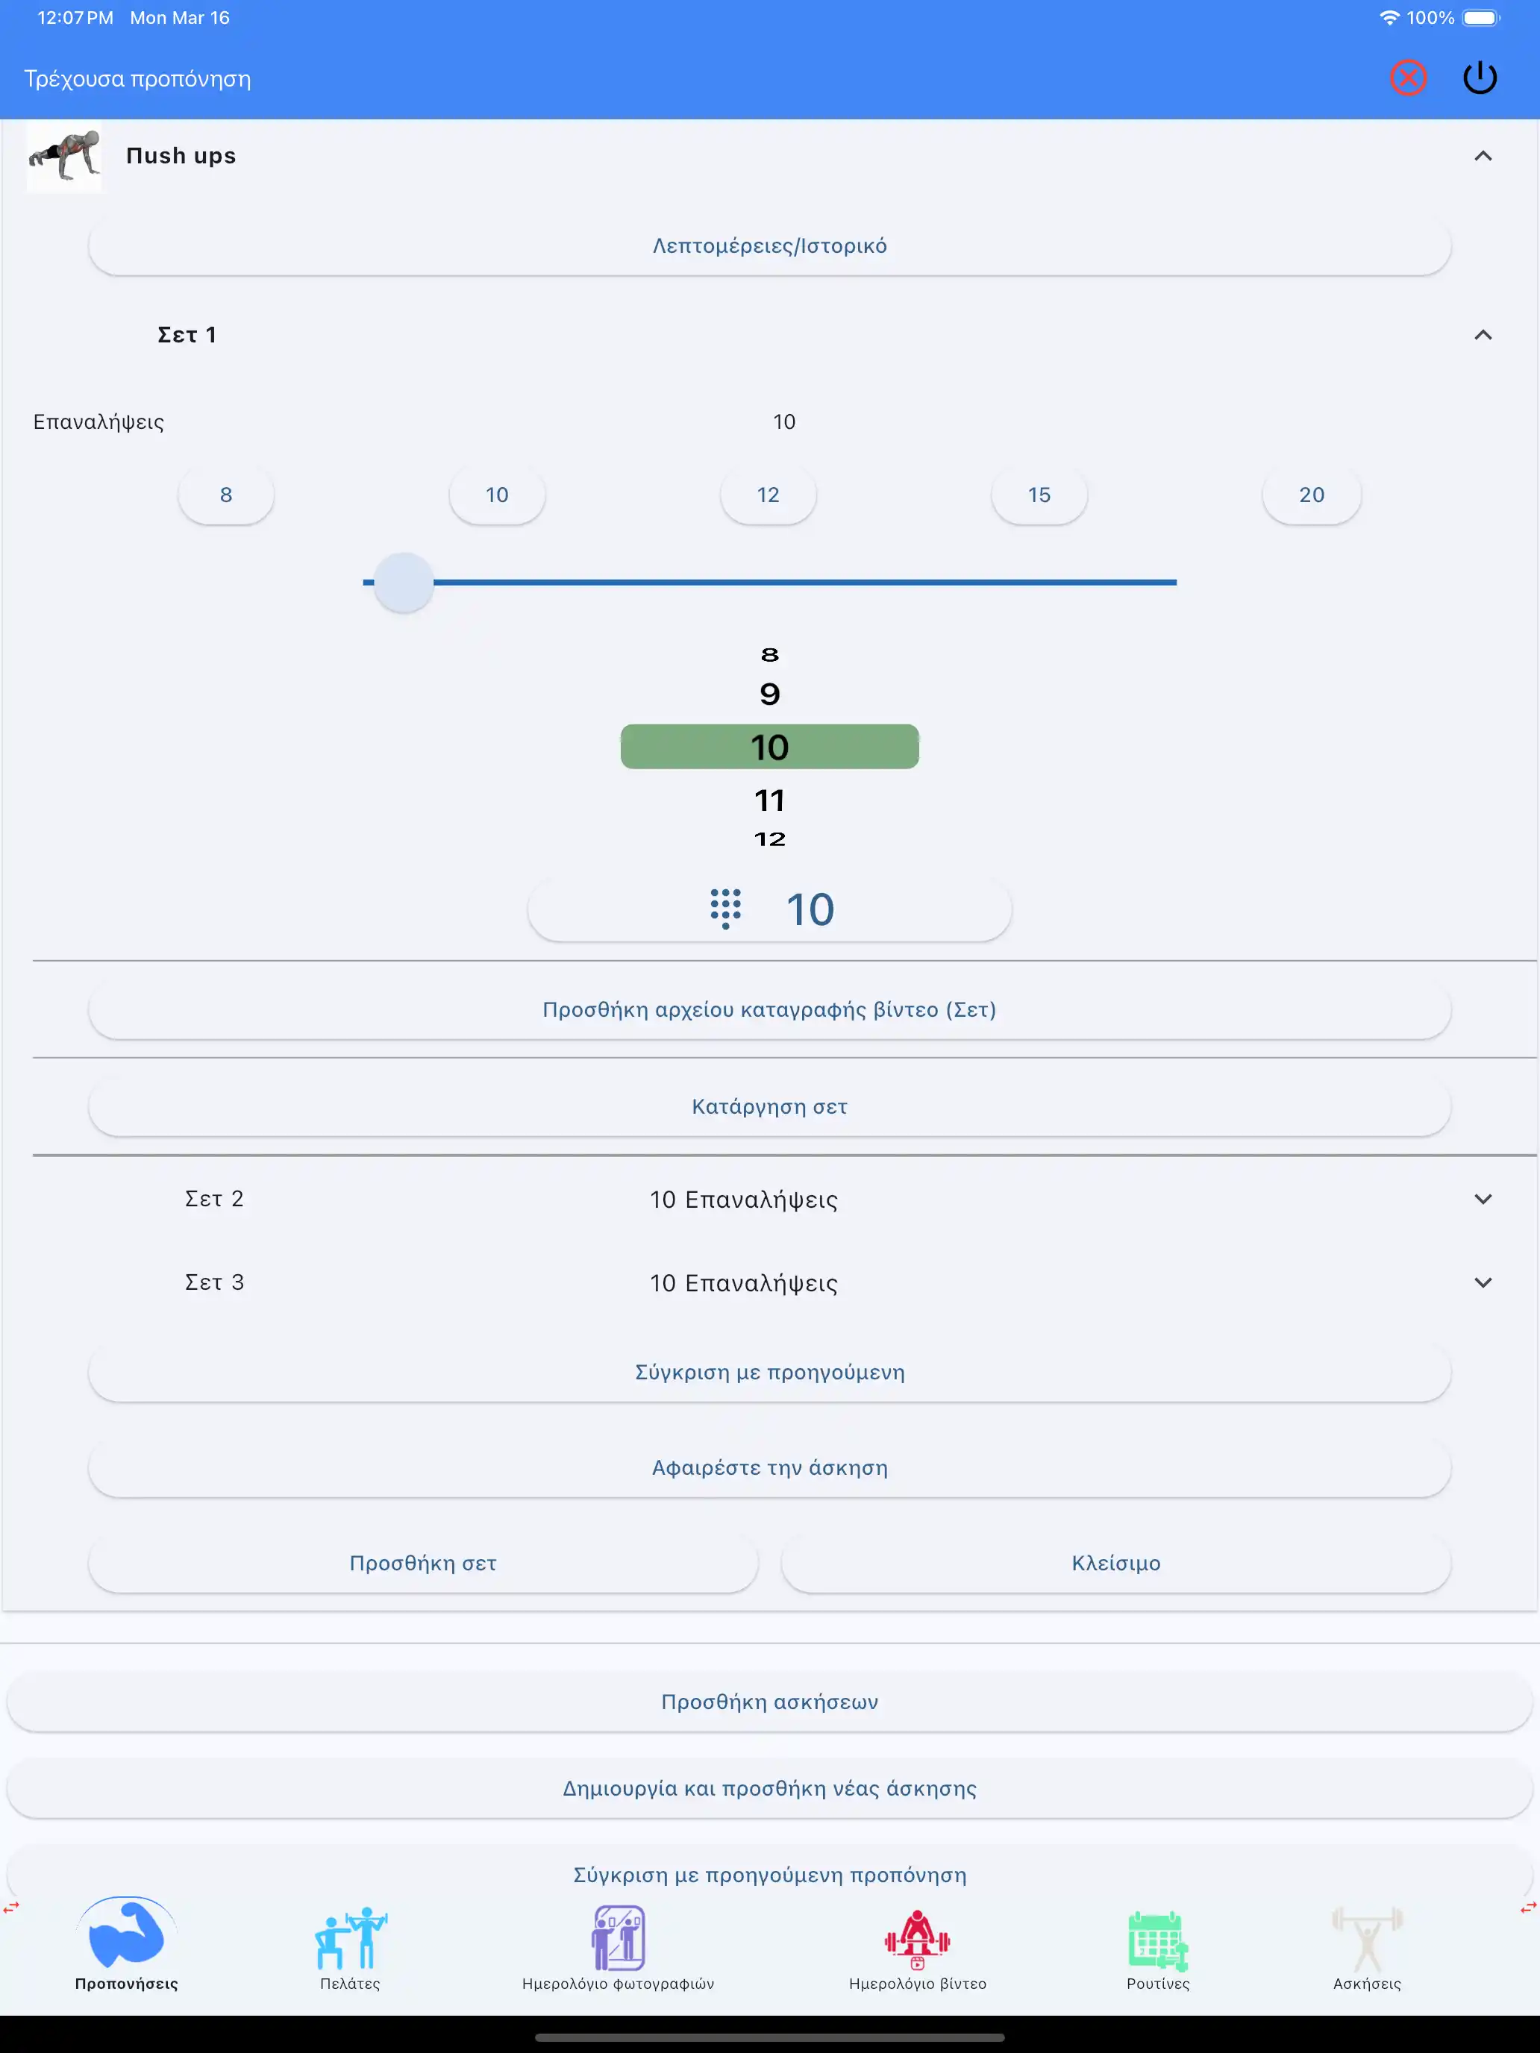Image resolution: width=1540 pixels, height=2053 pixels.
Task: Tap the keypad icon beside 10
Action: pos(726,909)
